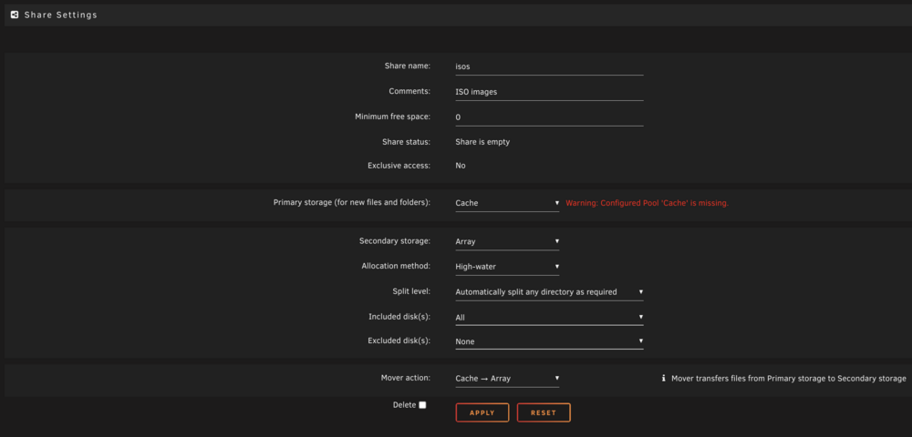Screen dimensions: 912x437
Task: Open the Allocation method dropdown showing High-water
Action: [507, 267]
